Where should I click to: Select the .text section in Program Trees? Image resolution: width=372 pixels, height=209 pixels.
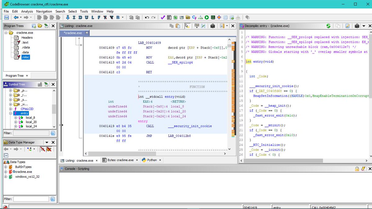click(x=25, y=42)
